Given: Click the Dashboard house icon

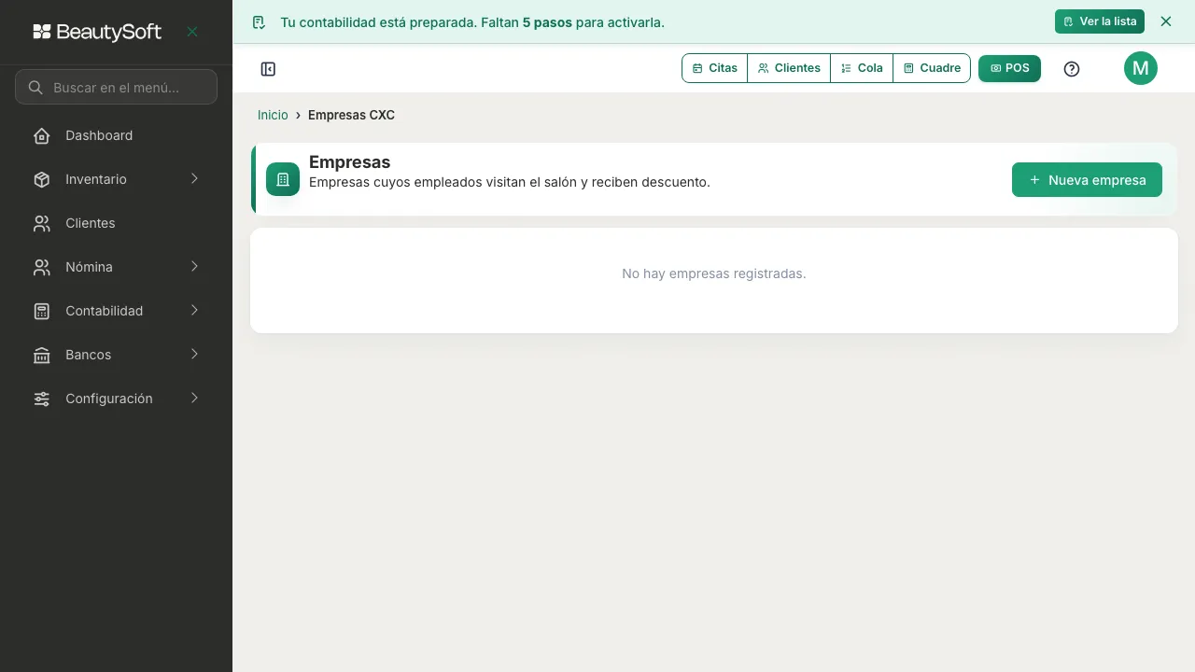Looking at the screenshot, I should (42, 135).
